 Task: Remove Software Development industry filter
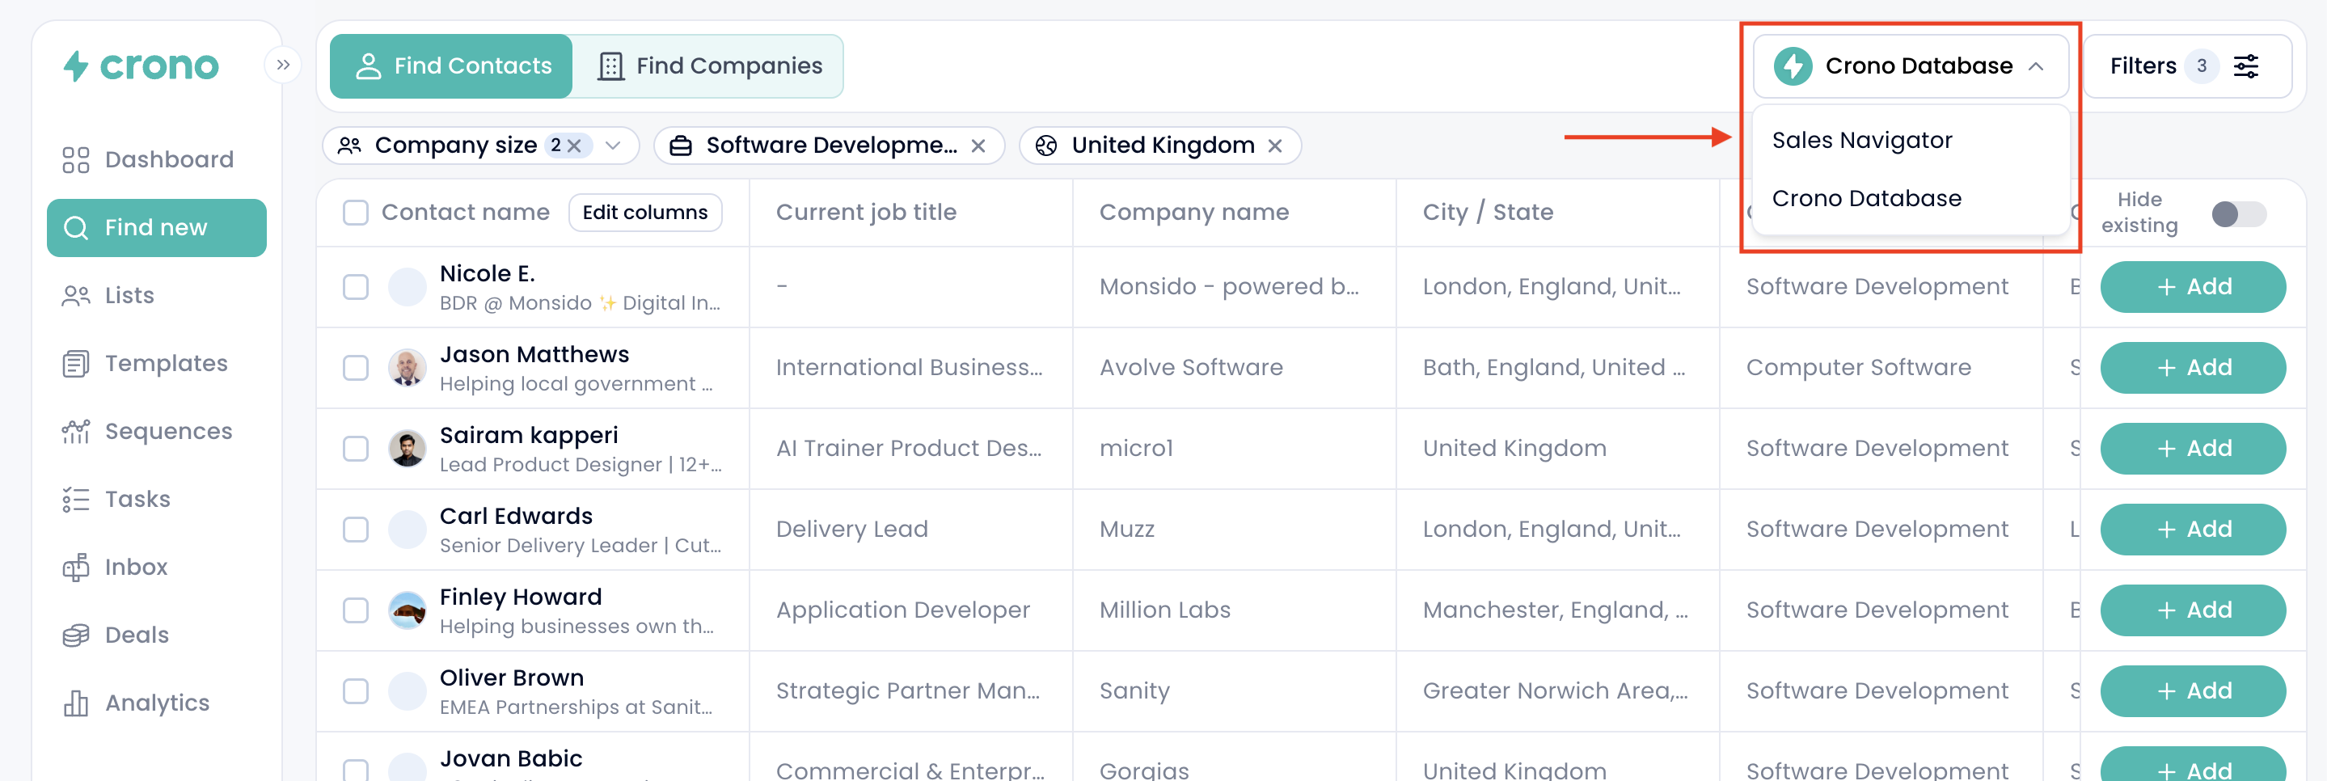(978, 146)
